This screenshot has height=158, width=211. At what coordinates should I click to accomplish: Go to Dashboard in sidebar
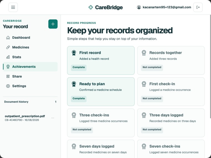30,38
